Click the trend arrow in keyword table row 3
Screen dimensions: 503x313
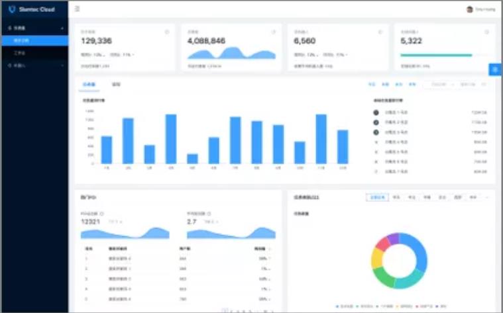point(270,279)
